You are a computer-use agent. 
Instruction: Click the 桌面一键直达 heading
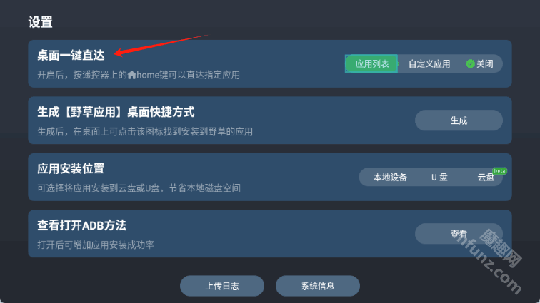71,55
